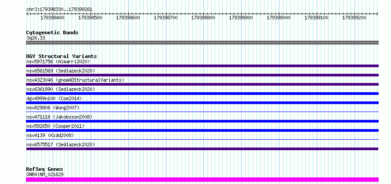
Task: Click the 179399100 ruler position
Action: point(316,18)
